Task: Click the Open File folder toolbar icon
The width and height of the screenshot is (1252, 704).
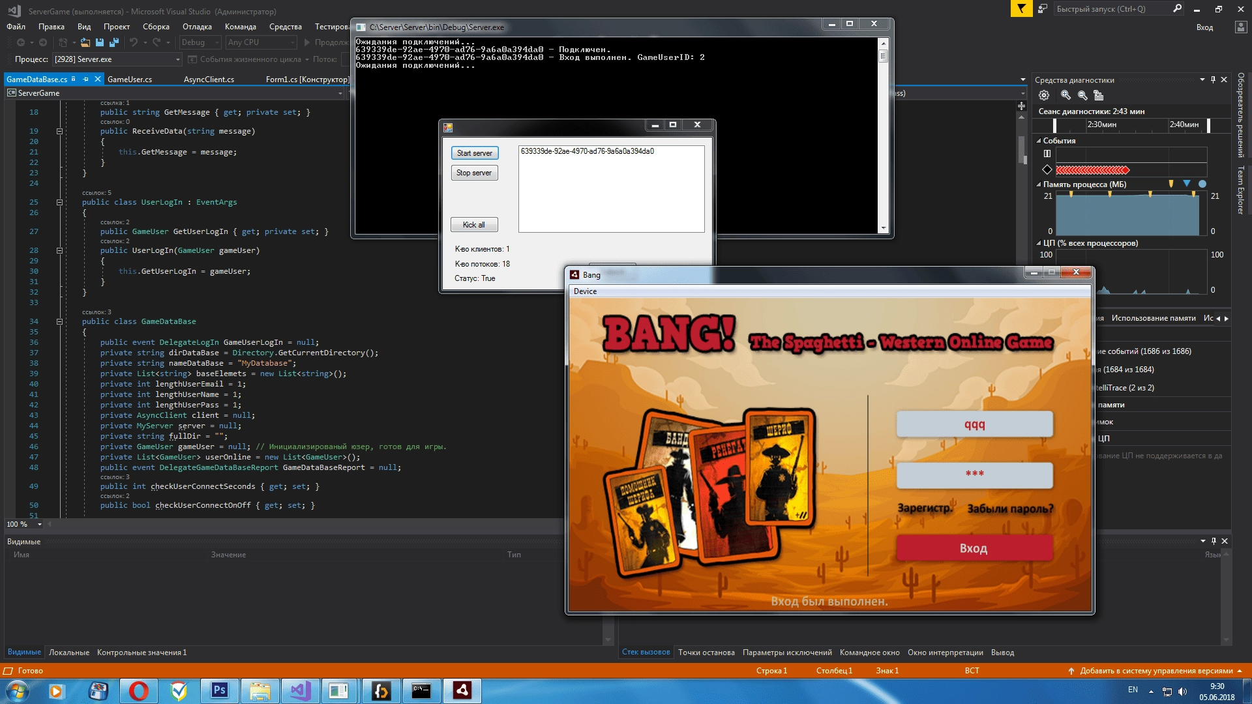Action: click(85, 42)
